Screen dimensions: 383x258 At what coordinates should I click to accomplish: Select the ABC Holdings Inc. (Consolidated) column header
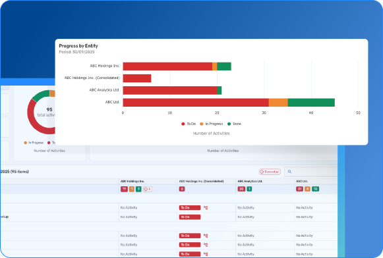pos(201,181)
